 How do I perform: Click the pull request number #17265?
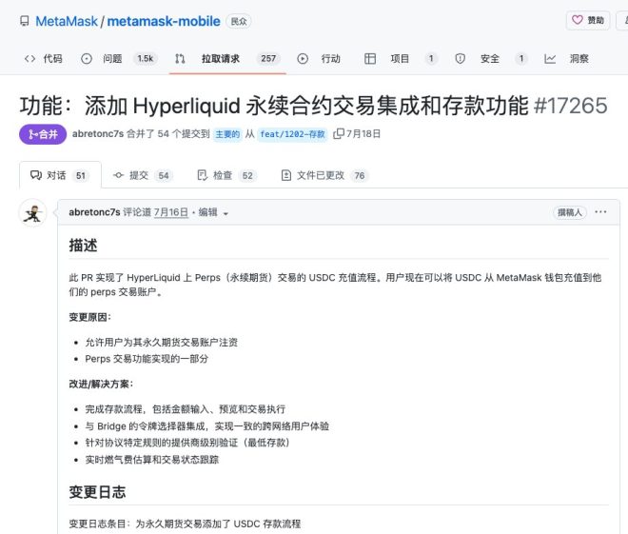click(x=571, y=106)
